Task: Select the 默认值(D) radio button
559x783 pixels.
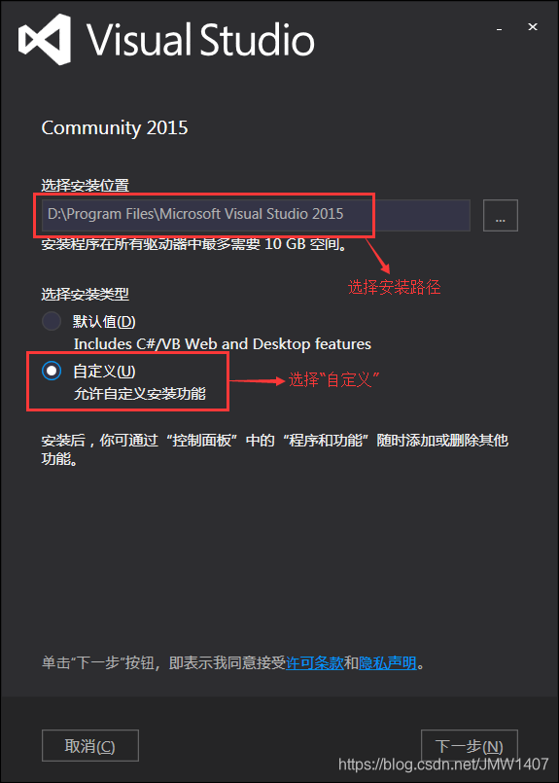Action: 52,322
